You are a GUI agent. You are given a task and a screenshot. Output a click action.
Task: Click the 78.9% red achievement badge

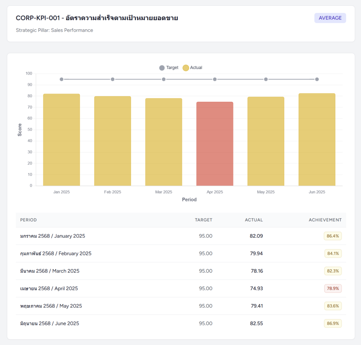coord(333,288)
